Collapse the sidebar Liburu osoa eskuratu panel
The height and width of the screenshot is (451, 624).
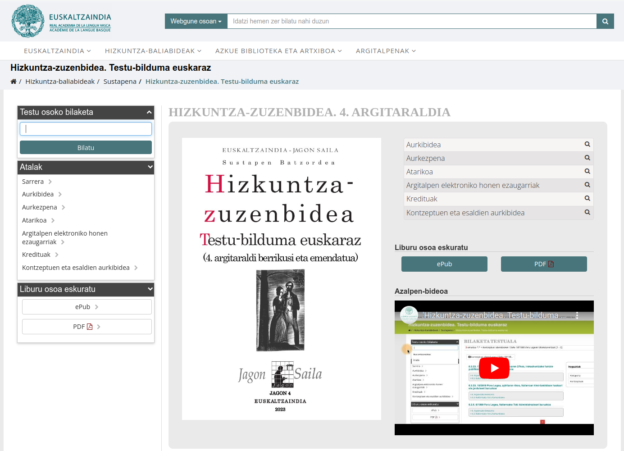pos(150,289)
